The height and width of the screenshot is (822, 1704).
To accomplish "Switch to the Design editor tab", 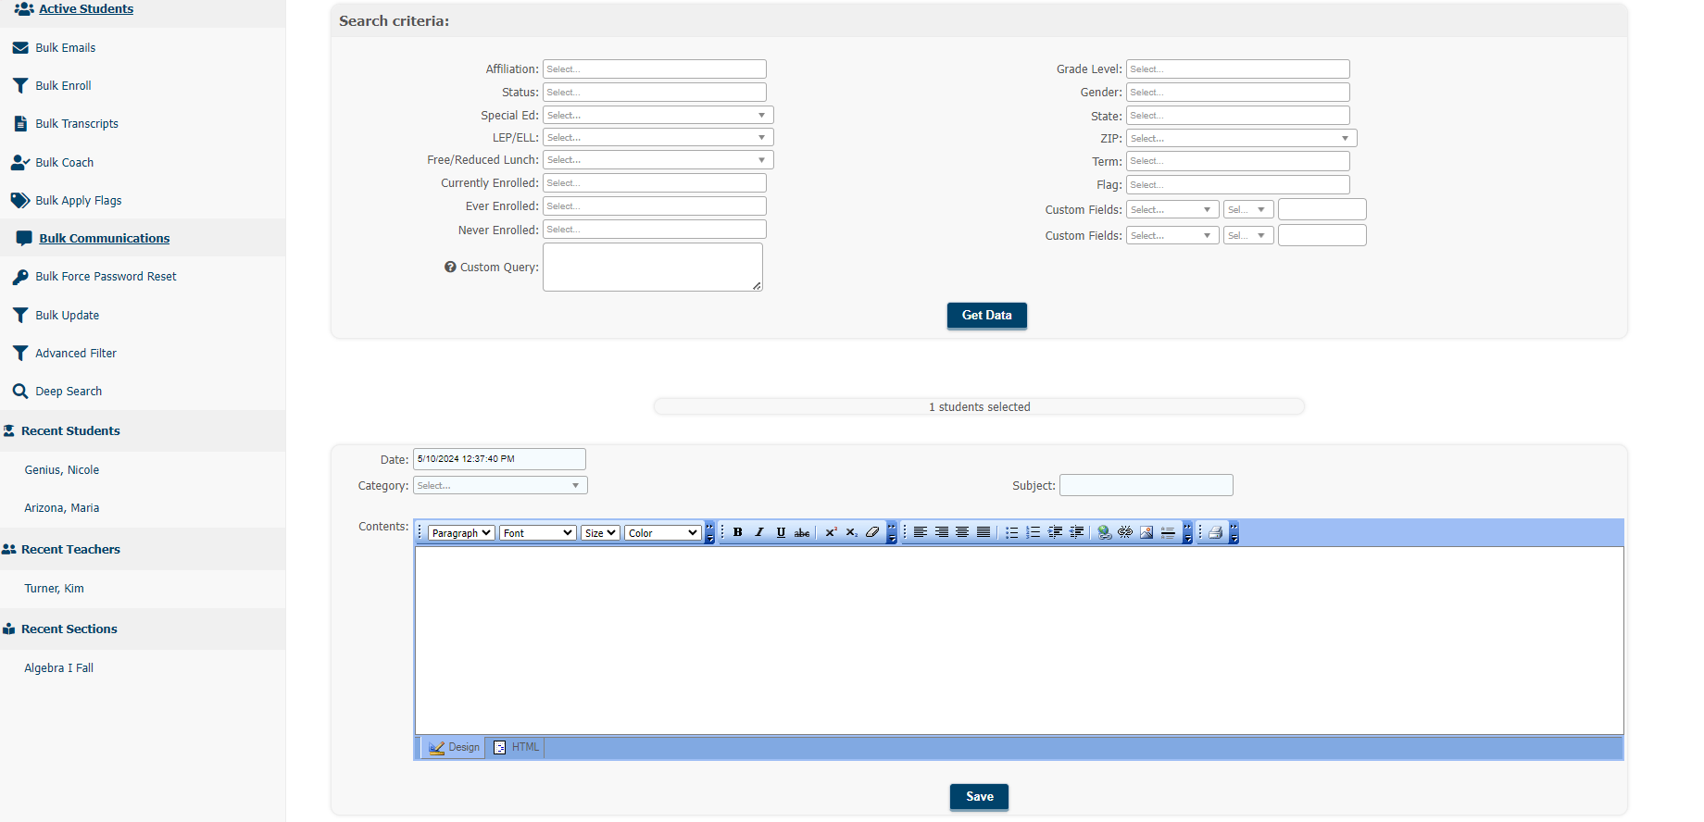I will (454, 747).
